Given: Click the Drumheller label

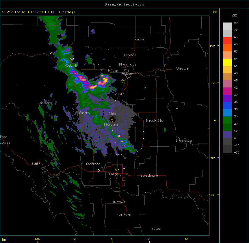Looking at the screenshot, I should pyautogui.click(x=184, y=141).
